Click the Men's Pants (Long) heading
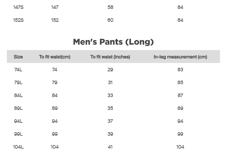This screenshot has height=164, width=228. (113, 42)
